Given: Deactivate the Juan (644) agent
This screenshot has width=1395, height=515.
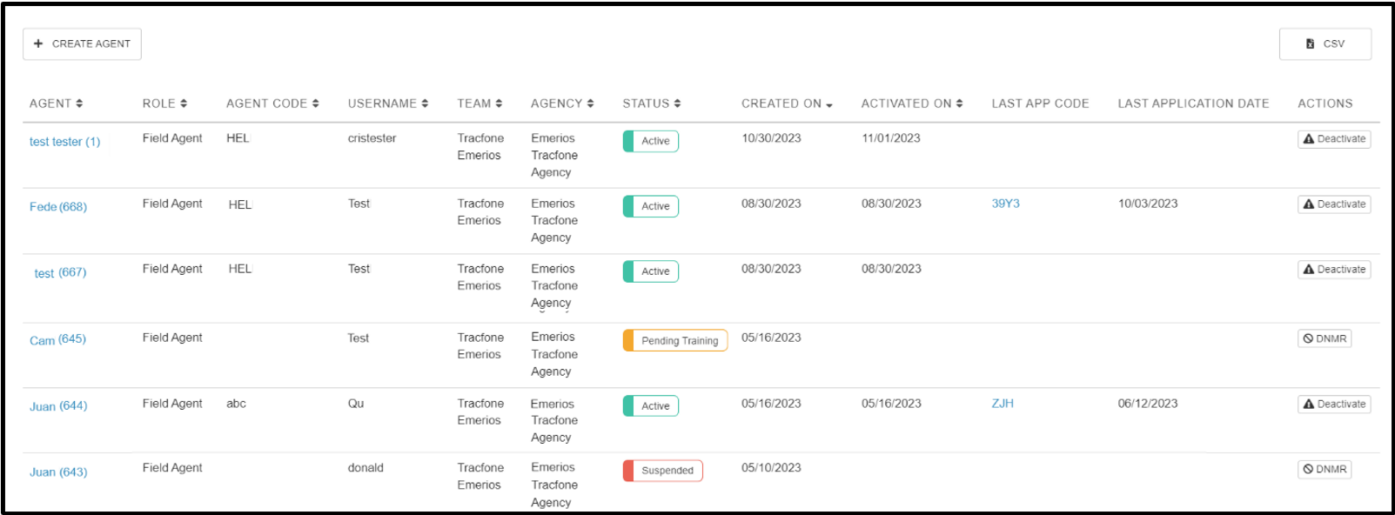Looking at the screenshot, I should (1334, 405).
